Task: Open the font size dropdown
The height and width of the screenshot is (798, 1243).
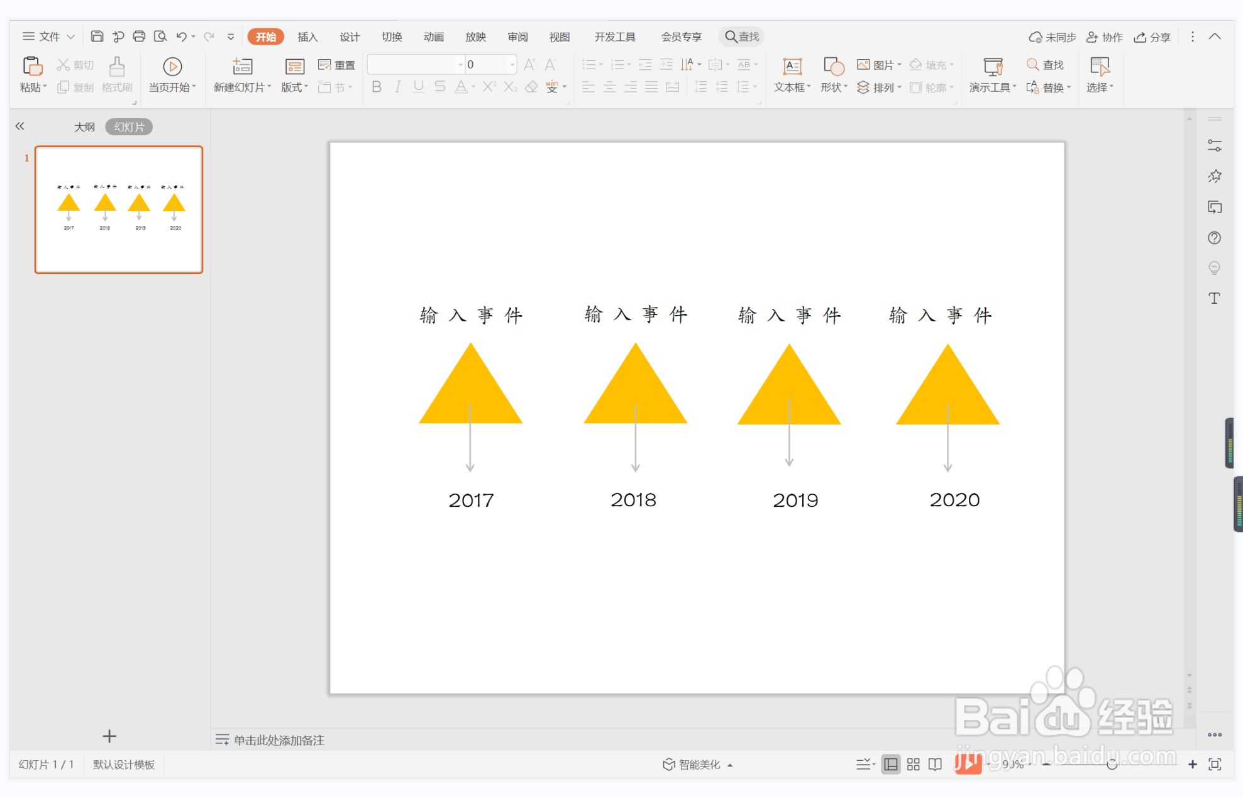Action: click(x=512, y=64)
